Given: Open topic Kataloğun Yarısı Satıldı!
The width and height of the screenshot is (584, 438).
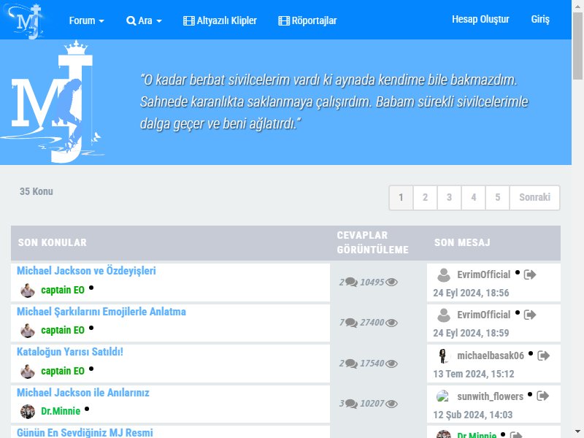Looking at the screenshot, I should click(x=70, y=352).
